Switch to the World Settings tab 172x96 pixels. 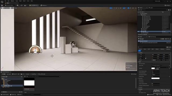(152, 37)
